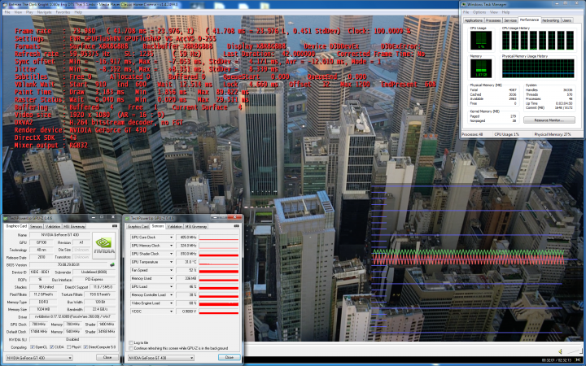Image resolution: width=586 pixels, height=366 pixels.
Task: Open the Play menu in Media Player Classic
Action: pos(29,12)
